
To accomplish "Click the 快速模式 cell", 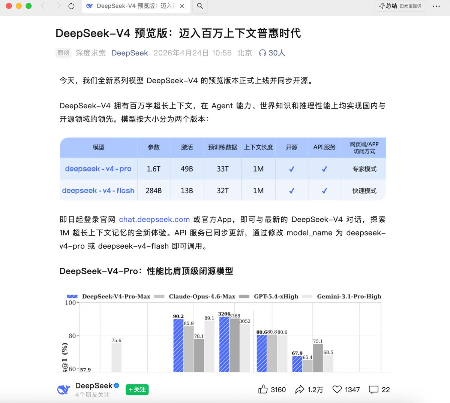I will (x=364, y=191).
